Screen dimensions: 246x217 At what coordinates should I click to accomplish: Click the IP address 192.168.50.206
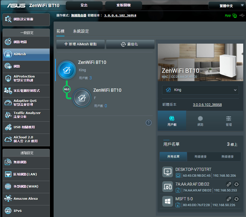(x=224, y=176)
